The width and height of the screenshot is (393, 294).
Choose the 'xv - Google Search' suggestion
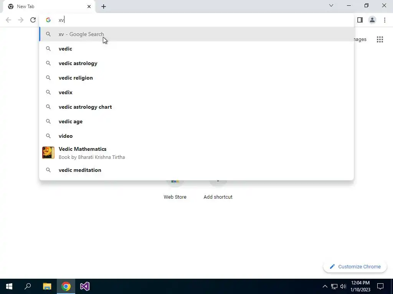coord(196,34)
